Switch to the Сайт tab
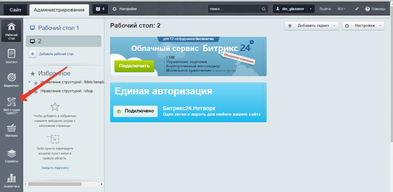Viewport: 393px width, 192px height. click(x=15, y=10)
